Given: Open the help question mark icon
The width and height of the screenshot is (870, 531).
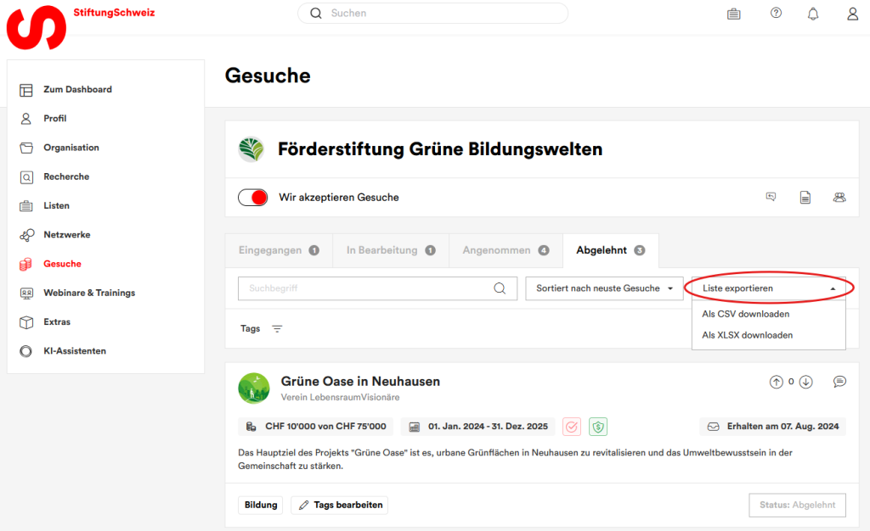Looking at the screenshot, I should [776, 14].
